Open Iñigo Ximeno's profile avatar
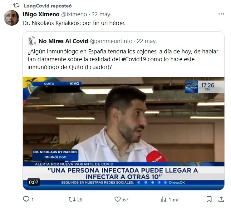Screen dimensions: 231x208 (12, 18)
